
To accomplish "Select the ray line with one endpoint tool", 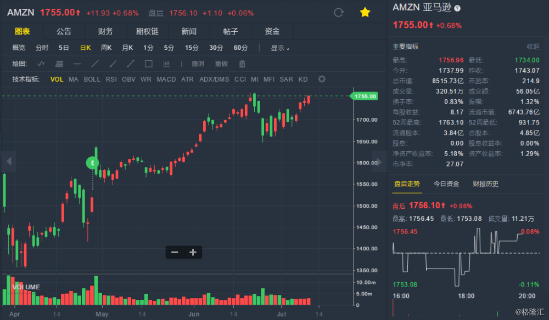I will (113, 64).
